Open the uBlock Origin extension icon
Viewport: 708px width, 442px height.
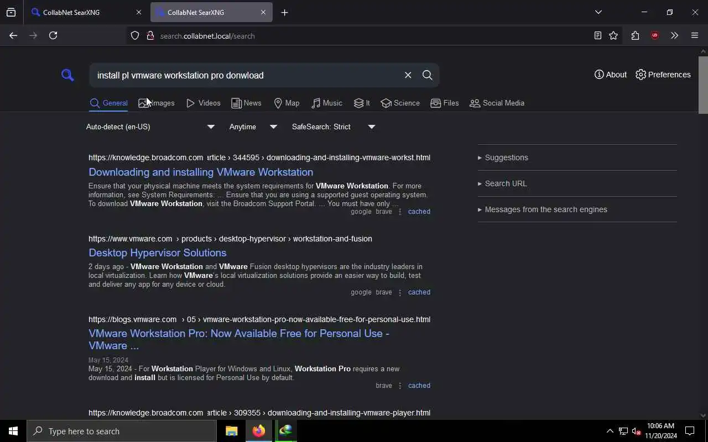click(655, 35)
